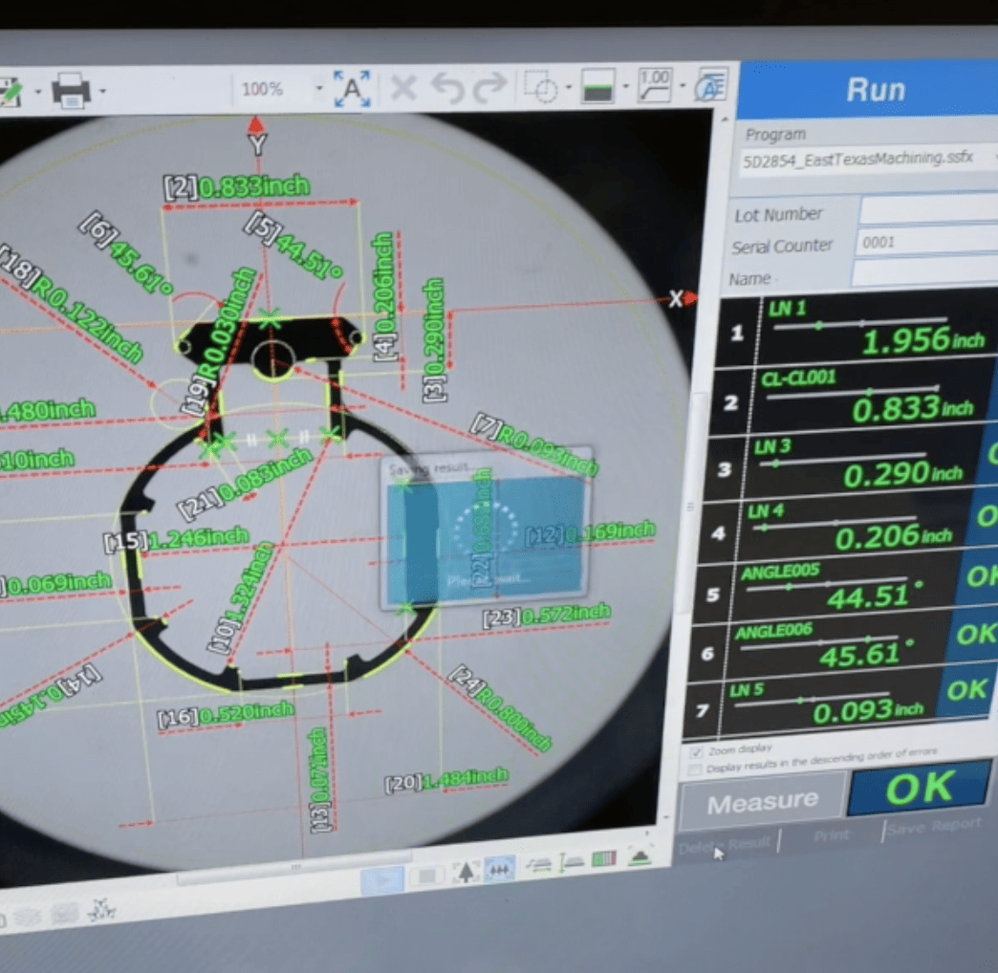Select result row 6 value 45.61 degrees

pyautogui.click(x=866, y=654)
